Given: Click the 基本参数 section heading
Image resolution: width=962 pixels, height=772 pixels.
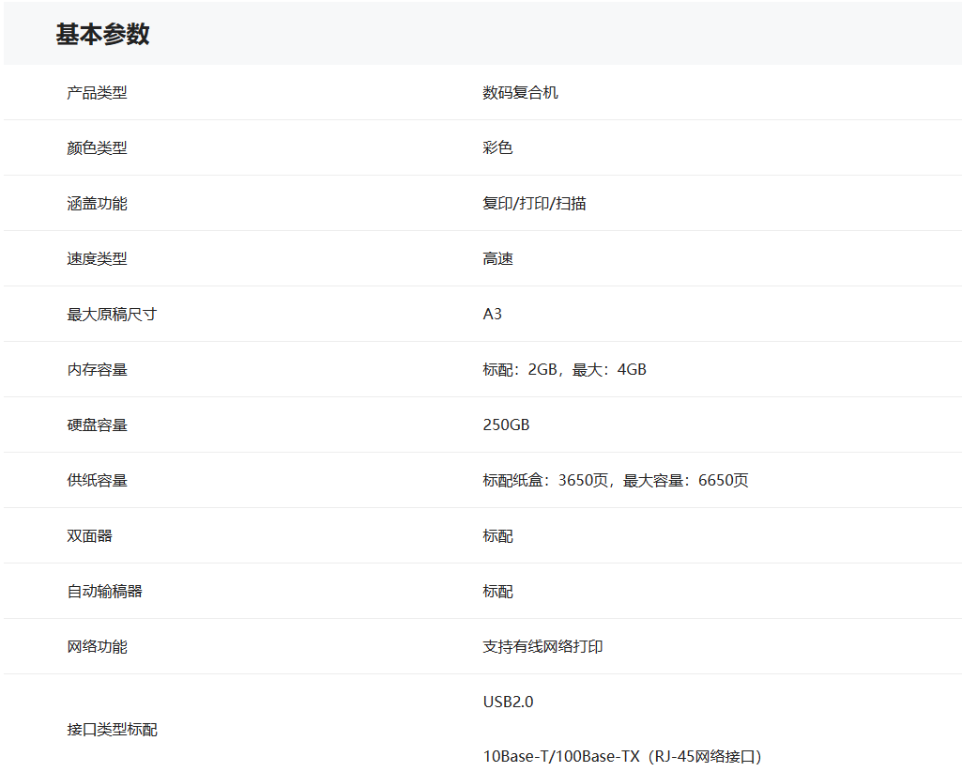Looking at the screenshot, I should coord(102,35).
